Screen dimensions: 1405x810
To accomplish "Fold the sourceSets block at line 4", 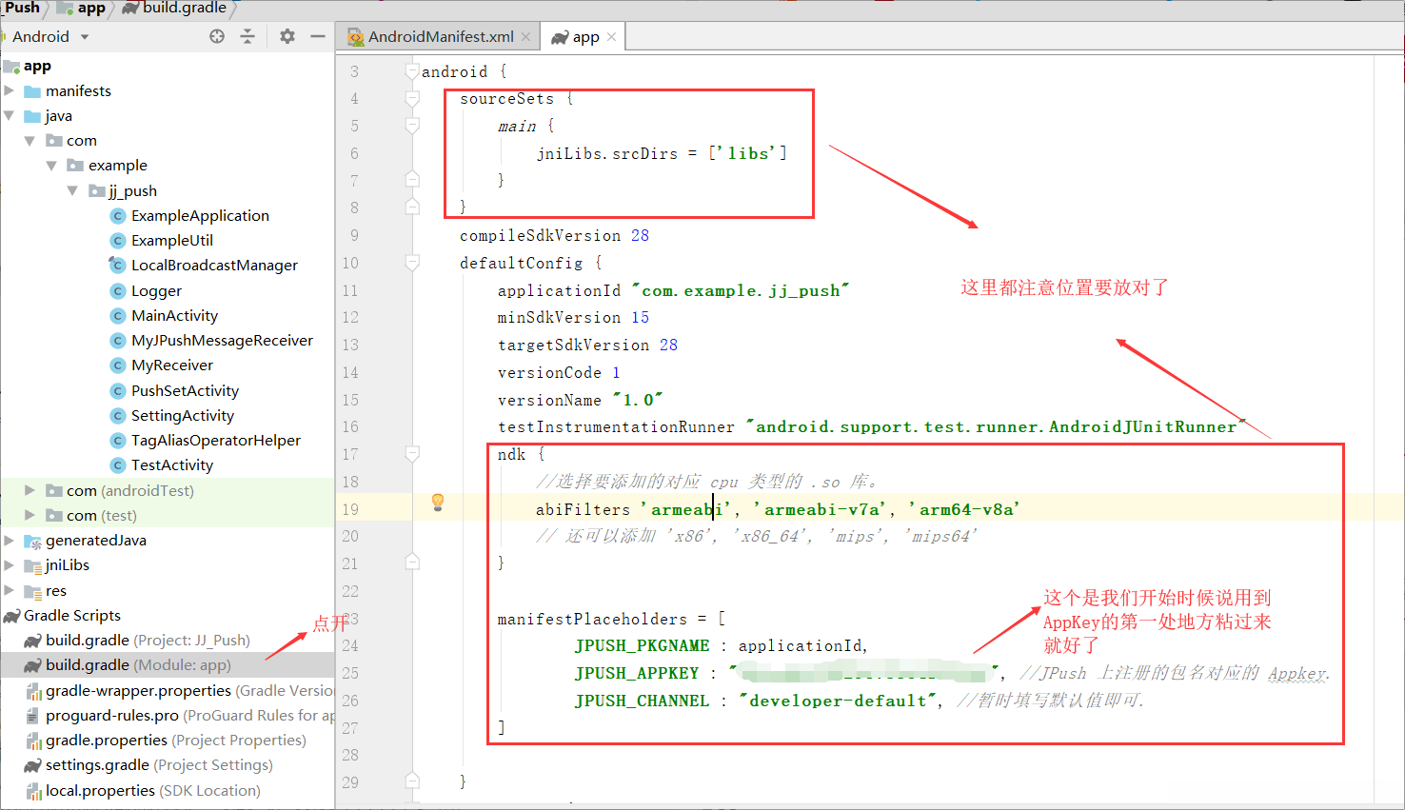I will click(x=412, y=99).
